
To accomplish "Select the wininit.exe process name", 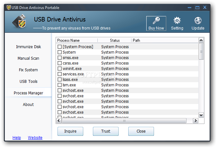I will coord(72,69).
